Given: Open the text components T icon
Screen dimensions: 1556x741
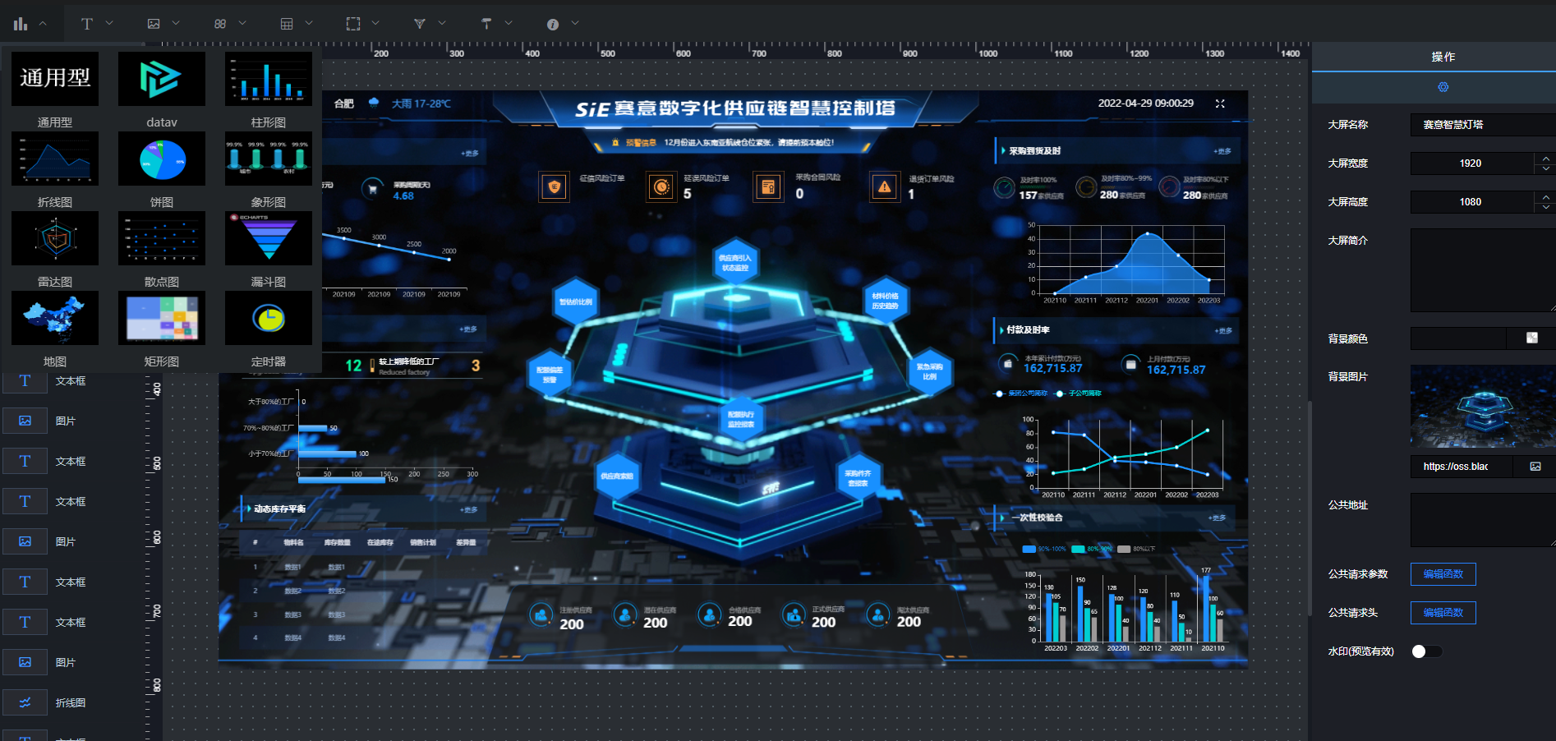Looking at the screenshot, I should click(x=87, y=24).
